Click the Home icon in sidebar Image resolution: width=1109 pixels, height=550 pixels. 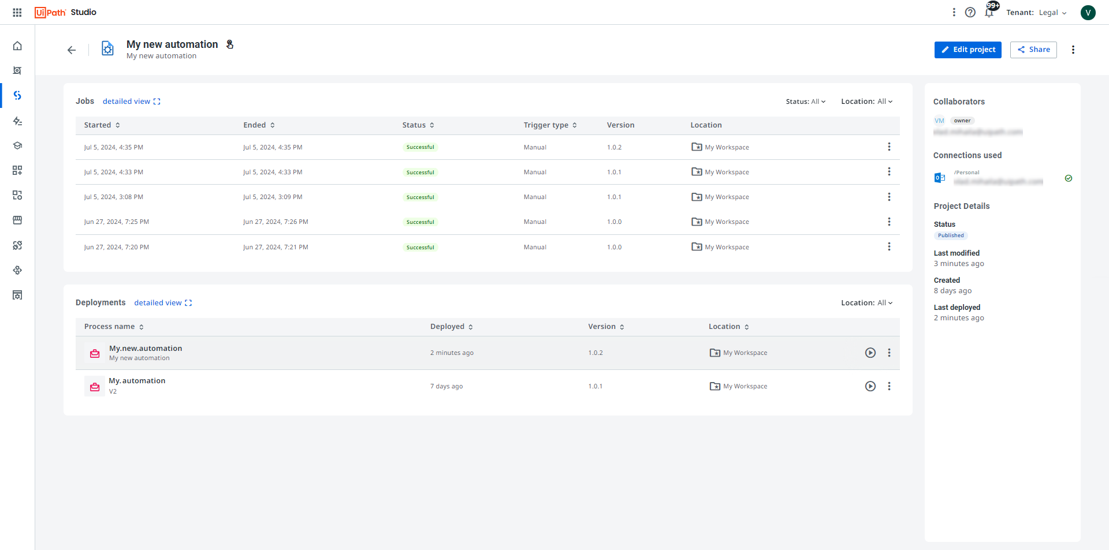click(17, 46)
